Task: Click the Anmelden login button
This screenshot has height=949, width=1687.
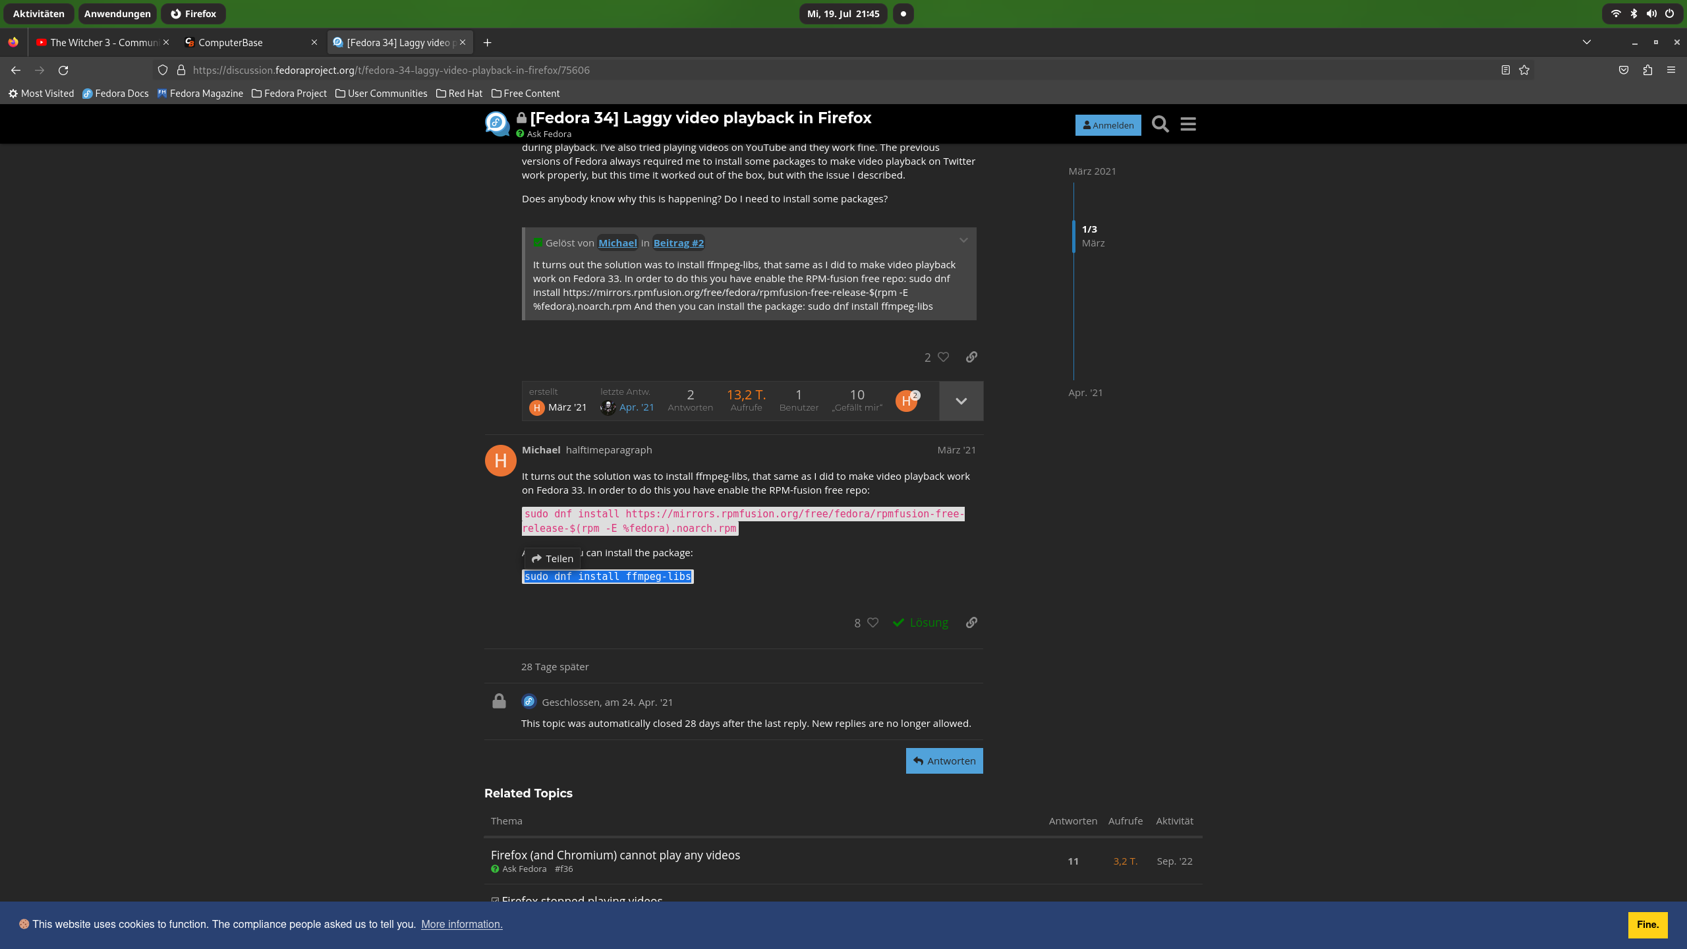Action: [1108, 125]
